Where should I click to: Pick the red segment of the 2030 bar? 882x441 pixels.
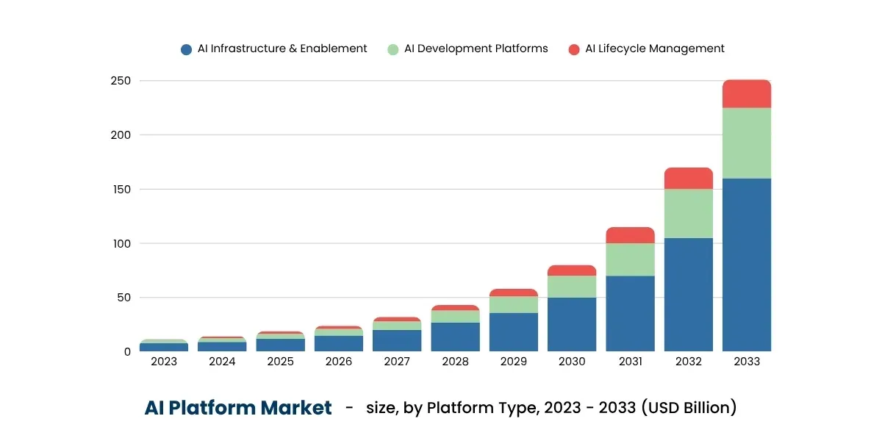point(572,270)
